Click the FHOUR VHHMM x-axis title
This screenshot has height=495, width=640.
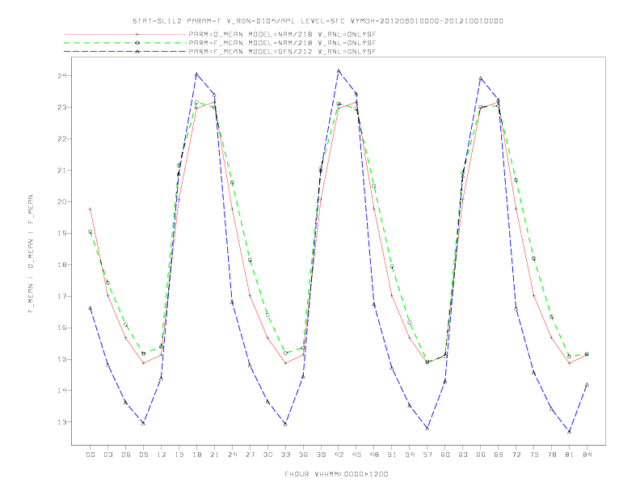336,474
